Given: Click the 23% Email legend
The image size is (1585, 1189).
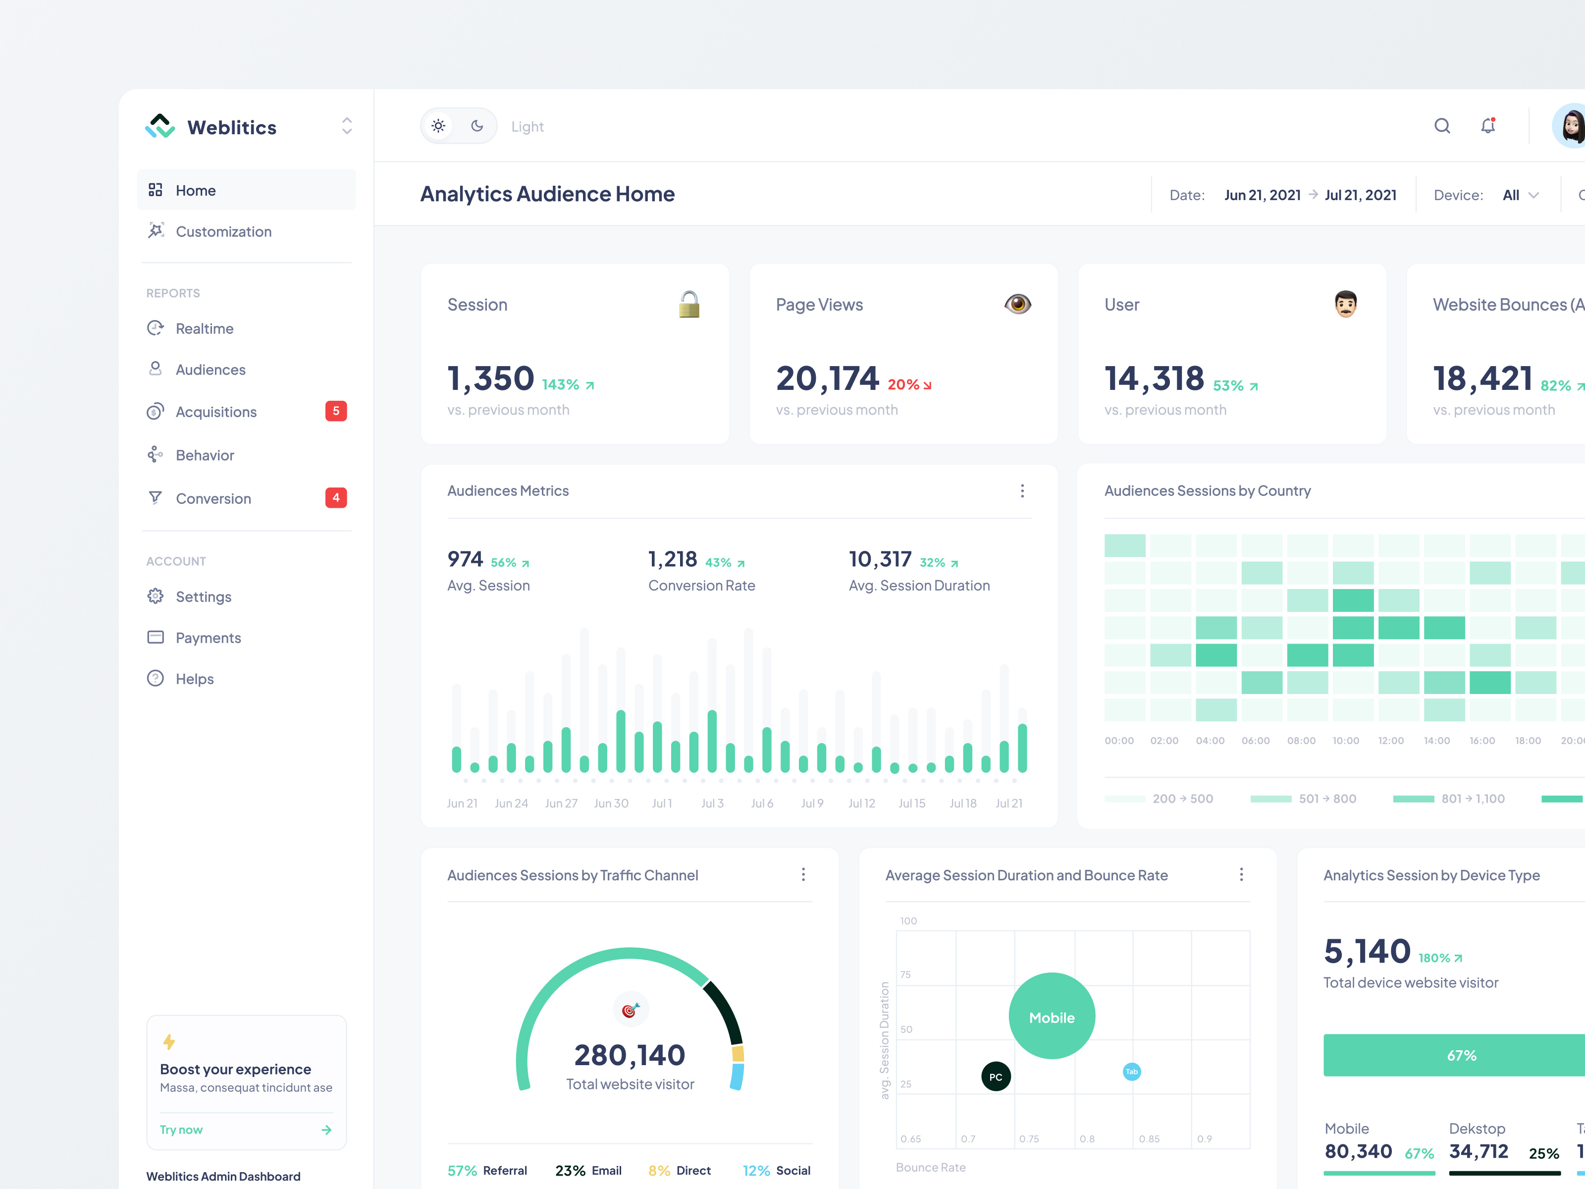Looking at the screenshot, I should pyautogui.click(x=588, y=1170).
